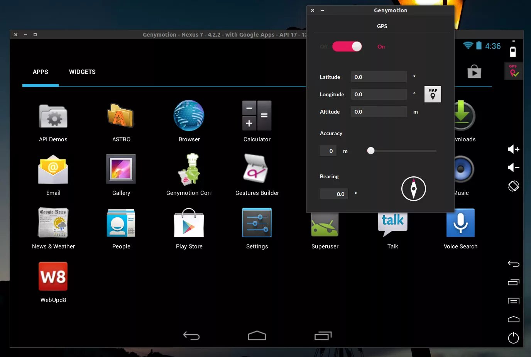Click the Wi-Fi status icon
The height and width of the screenshot is (357, 531).
pos(468,45)
